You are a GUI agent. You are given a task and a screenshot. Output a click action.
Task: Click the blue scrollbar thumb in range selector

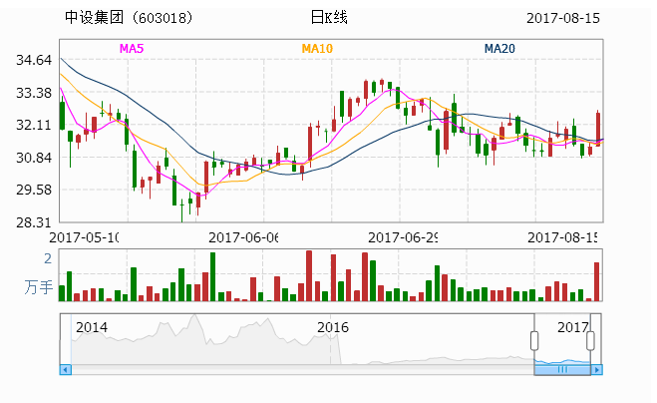pyautogui.click(x=562, y=369)
